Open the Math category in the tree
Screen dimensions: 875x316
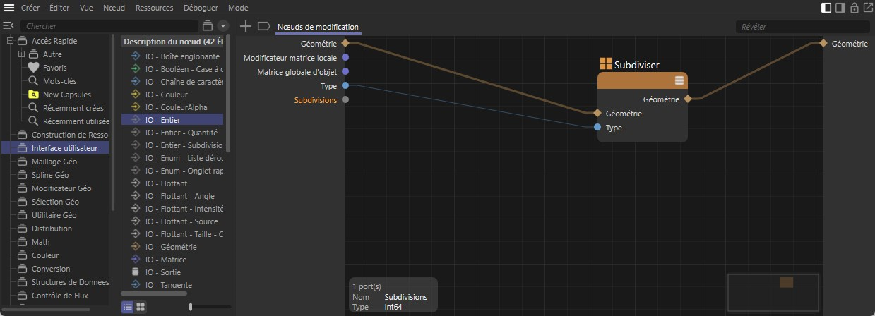[40, 242]
